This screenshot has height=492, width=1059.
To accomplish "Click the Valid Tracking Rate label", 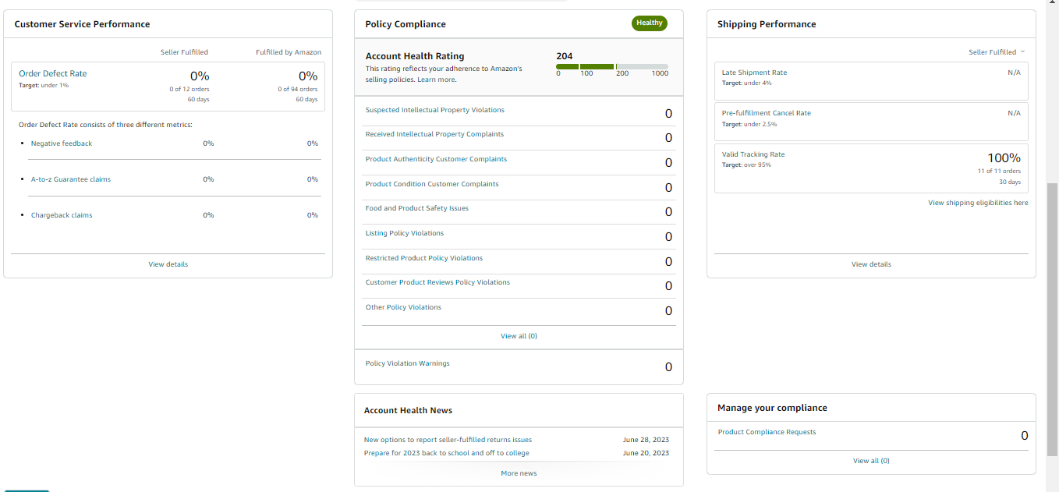I will (753, 154).
